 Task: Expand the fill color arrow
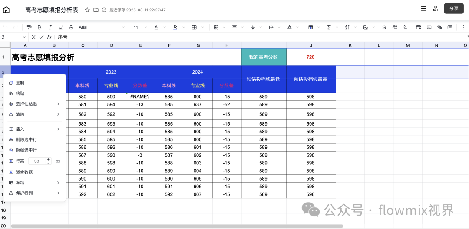pos(184,27)
